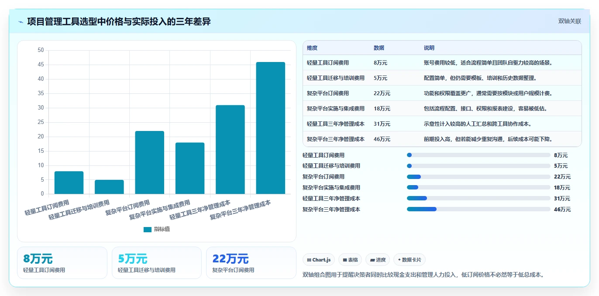
Task: Select the 复杂平台三年净管理成本 cell in the table
Action: (336, 139)
